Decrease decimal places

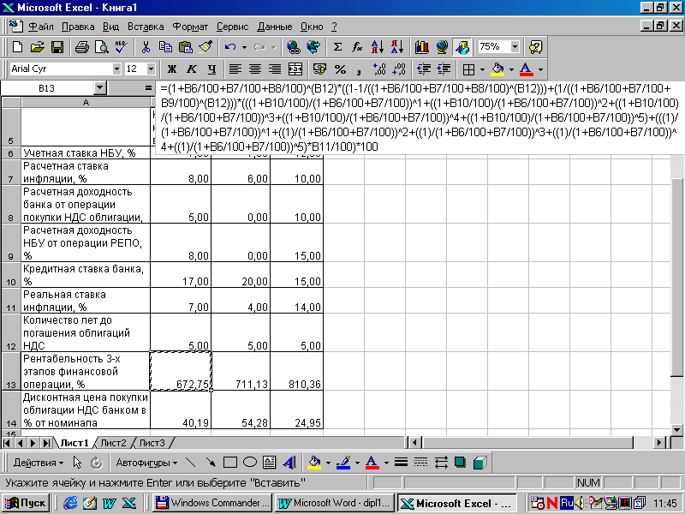(x=399, y=69)
